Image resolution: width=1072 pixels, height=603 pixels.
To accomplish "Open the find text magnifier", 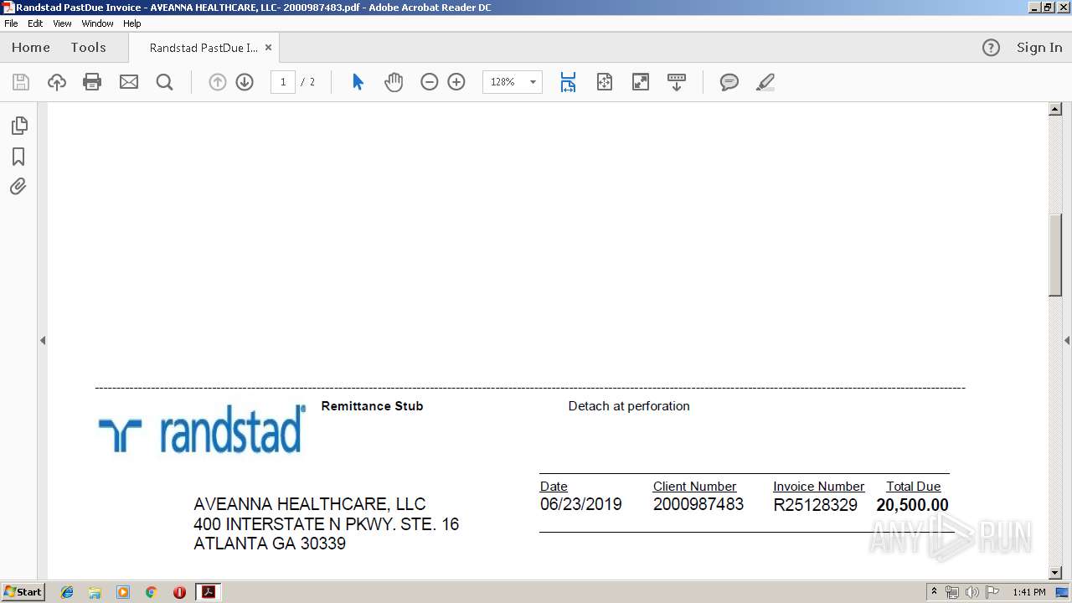I will 165,82.
